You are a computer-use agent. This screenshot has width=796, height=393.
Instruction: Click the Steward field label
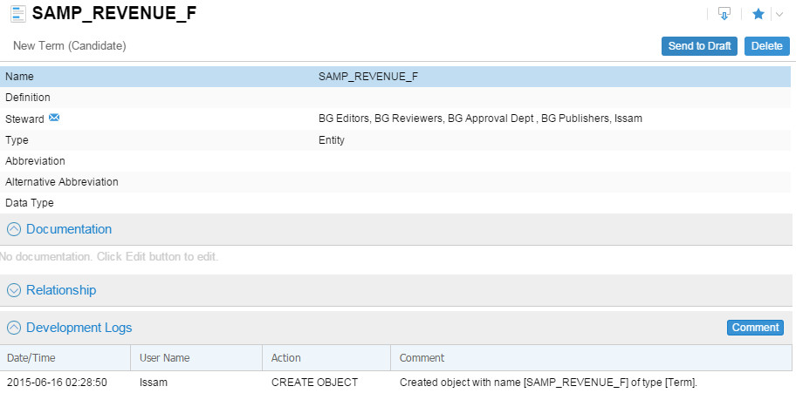pyautogui.click(x=24, y=119)
